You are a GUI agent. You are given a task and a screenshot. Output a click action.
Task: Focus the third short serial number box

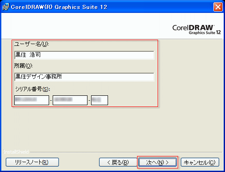coord(100,100)
